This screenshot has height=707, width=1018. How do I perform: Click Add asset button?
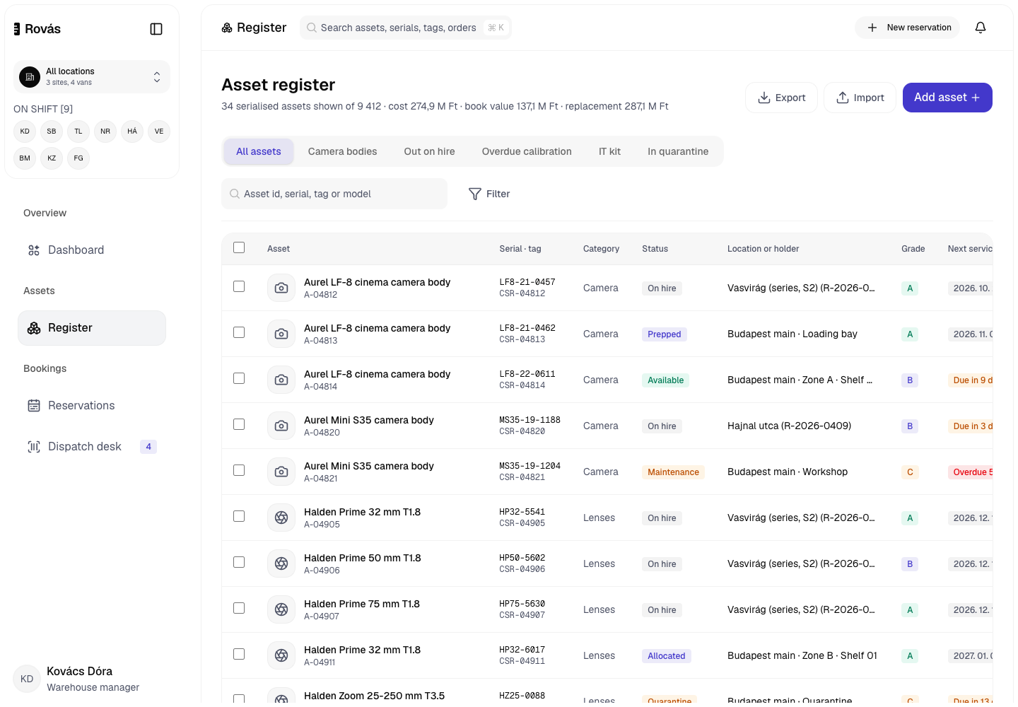(947, 98)
